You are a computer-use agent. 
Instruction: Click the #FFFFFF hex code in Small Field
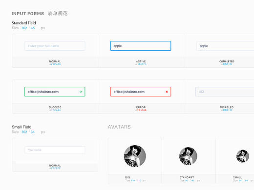pyautogui.click(x=55, y=168)
